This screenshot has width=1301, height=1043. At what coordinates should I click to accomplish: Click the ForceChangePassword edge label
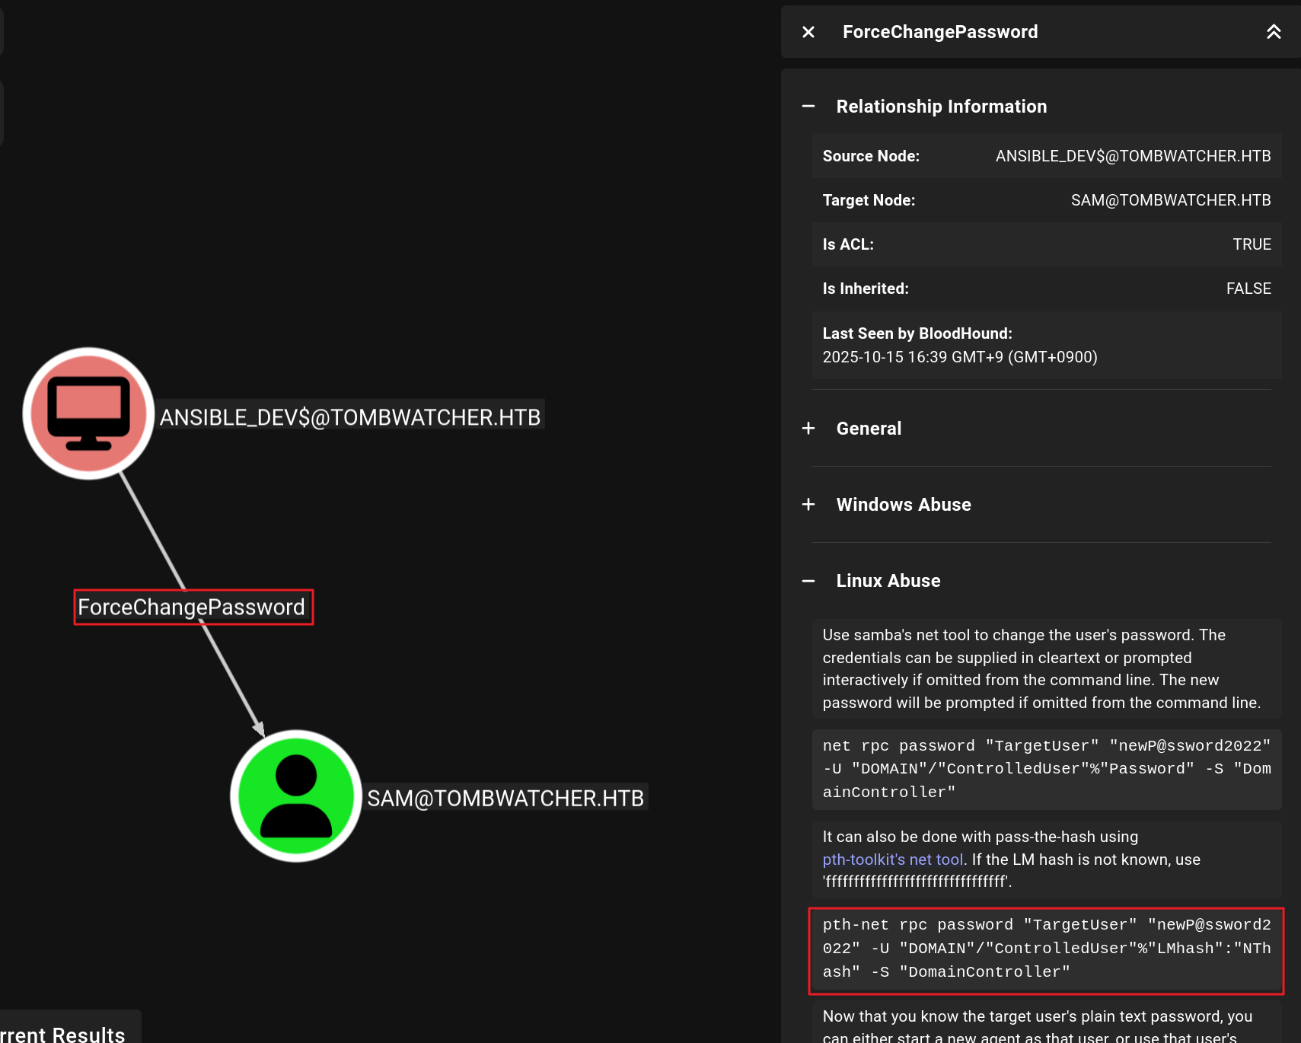(x=192, y=608)
